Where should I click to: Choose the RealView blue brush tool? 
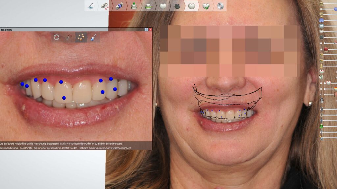(x=93, y=37)
